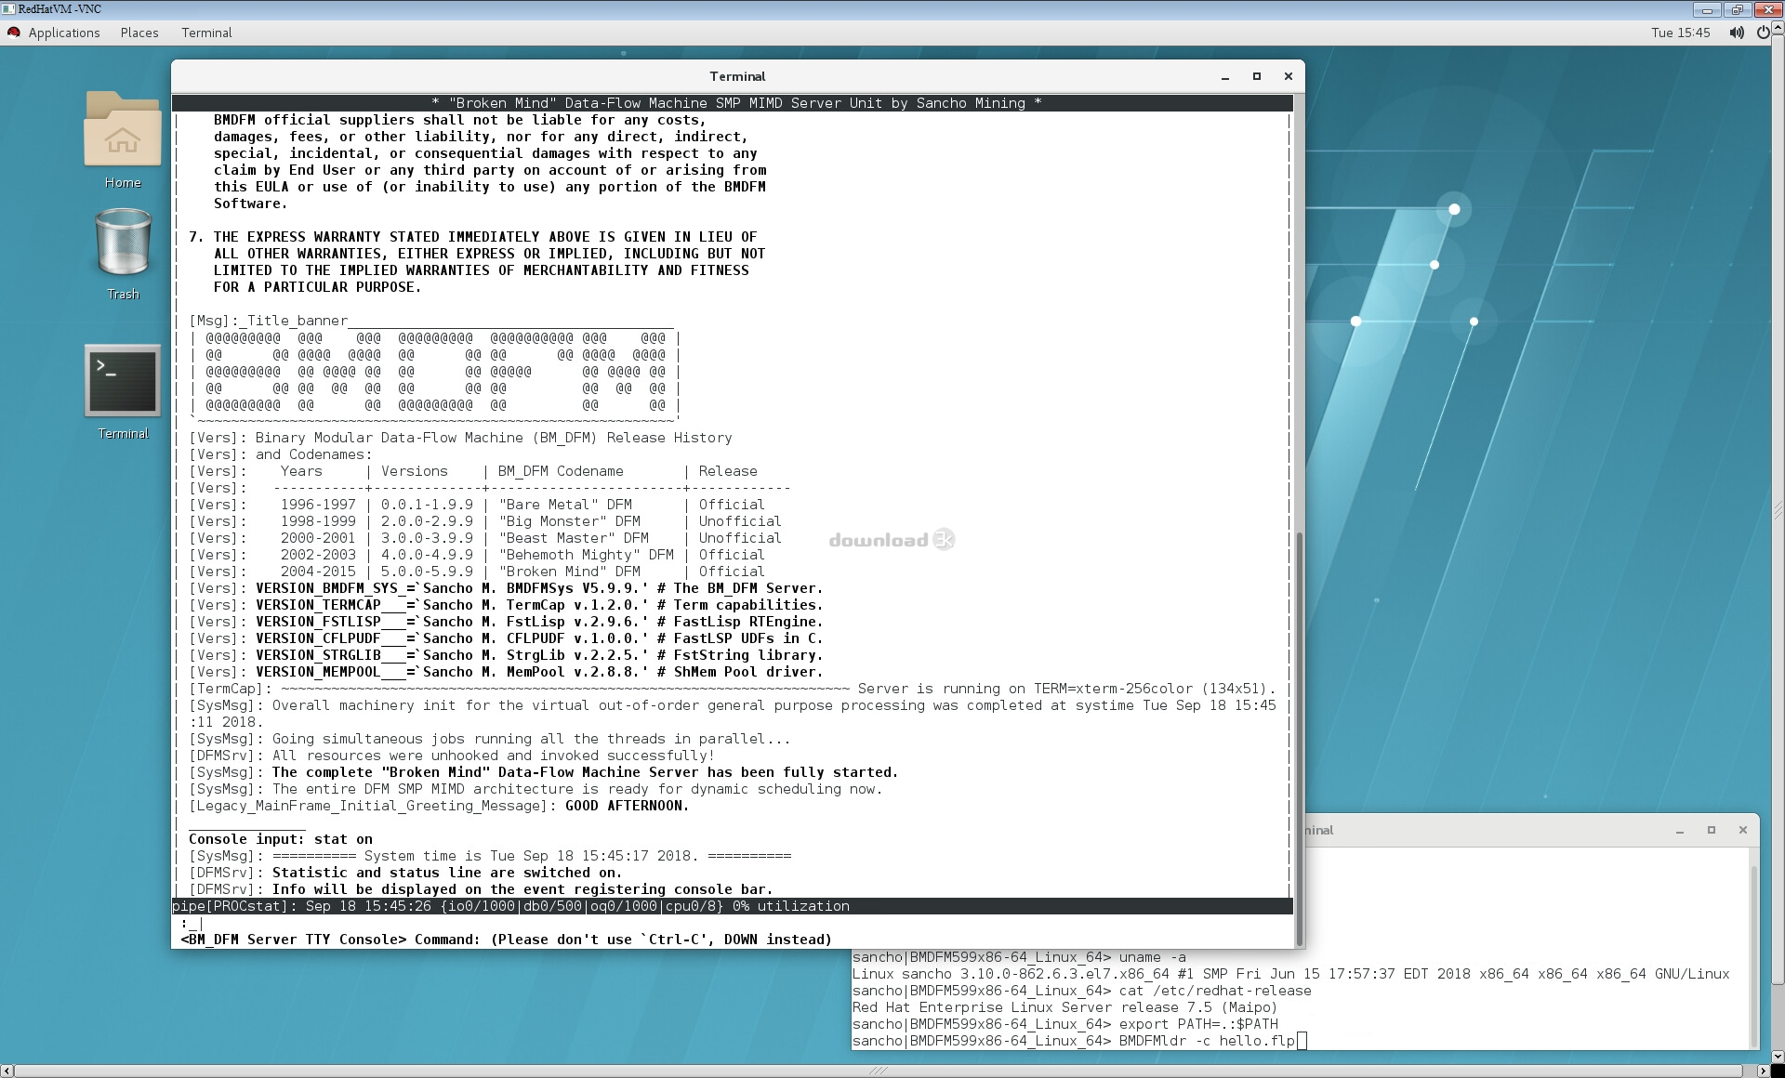Click the pipe[PROCstat] status line
The height and width of the screenshot is (1078, 1785).
732,906
